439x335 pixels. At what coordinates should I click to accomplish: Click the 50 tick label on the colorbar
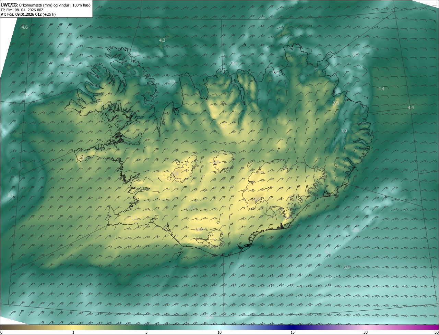436,332
